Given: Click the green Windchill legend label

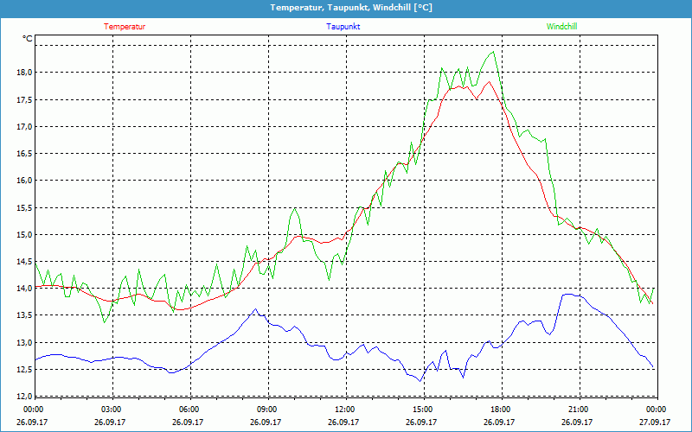Looking at the screenshot, I should click(561, 27).
